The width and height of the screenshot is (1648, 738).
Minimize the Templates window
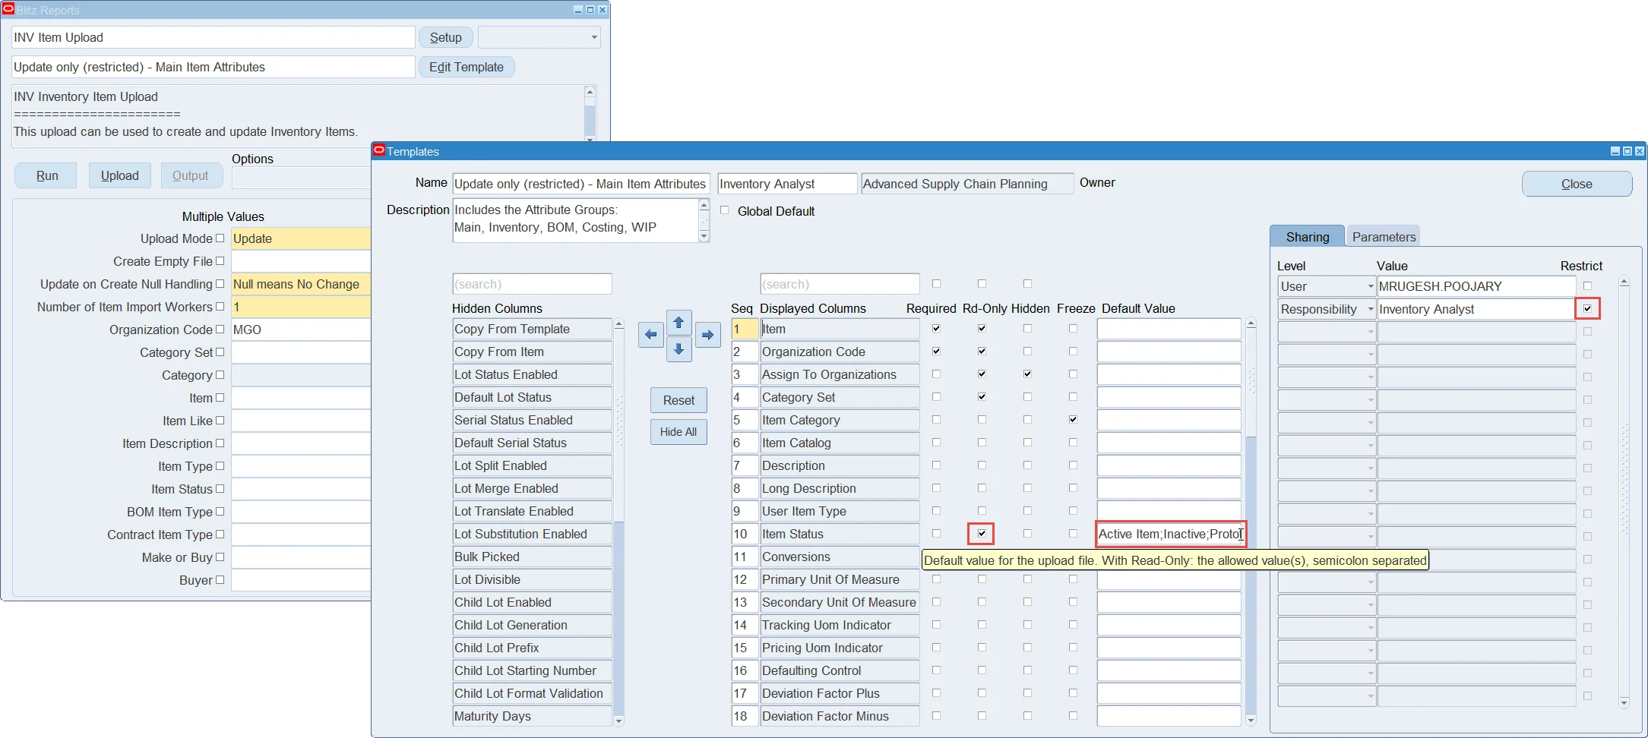click(1615, 151)
